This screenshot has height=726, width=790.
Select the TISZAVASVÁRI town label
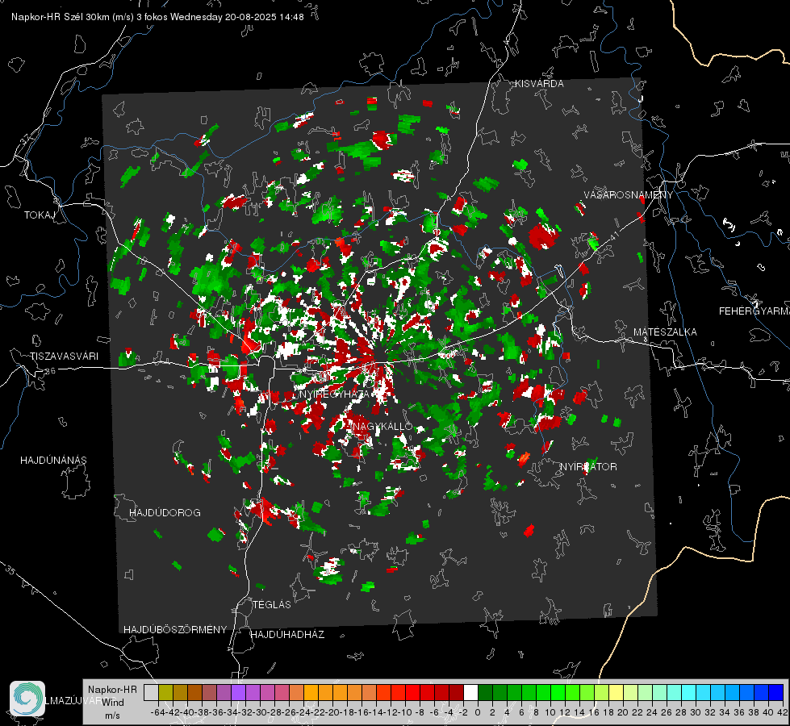64,357
